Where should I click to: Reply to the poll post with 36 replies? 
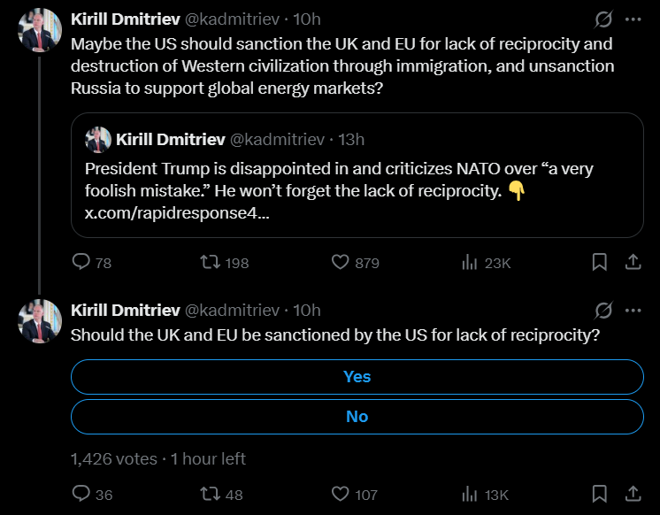[81, 494]
